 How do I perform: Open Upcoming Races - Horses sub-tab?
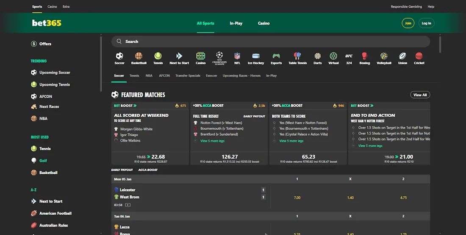pos(241,76)
